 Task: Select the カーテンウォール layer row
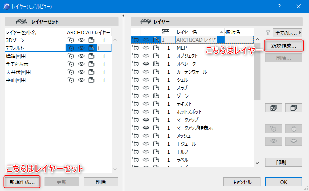click(192, 72)
